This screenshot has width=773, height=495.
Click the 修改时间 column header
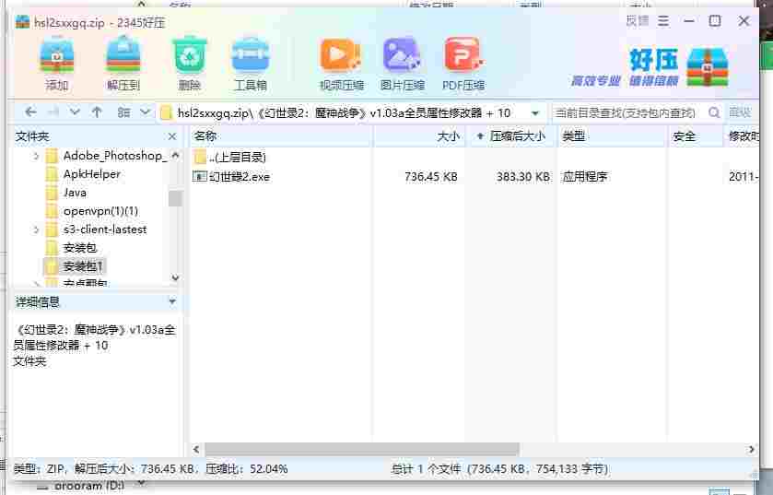[x=743, y=136]
